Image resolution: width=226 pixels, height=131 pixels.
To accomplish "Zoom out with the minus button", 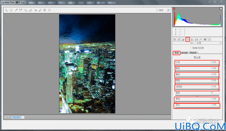I will [x=6, y=117].
